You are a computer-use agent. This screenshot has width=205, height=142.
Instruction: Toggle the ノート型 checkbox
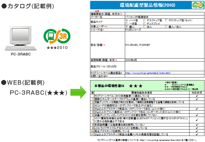pyautogui.click(x=127, y=20)
